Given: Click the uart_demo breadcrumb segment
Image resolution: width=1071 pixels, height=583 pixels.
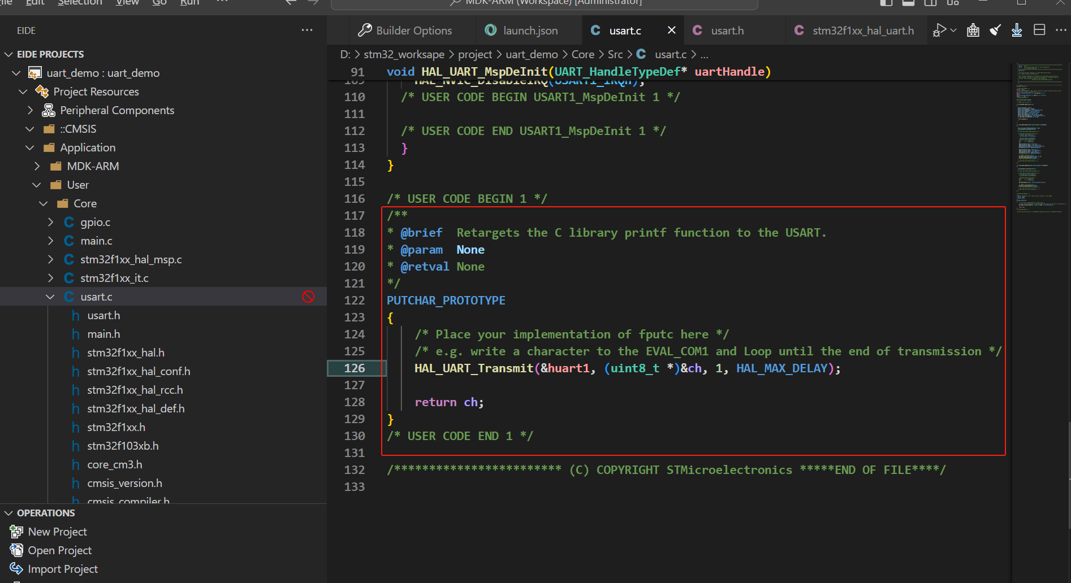Looking at the screenshot, I should coord(532,54).
